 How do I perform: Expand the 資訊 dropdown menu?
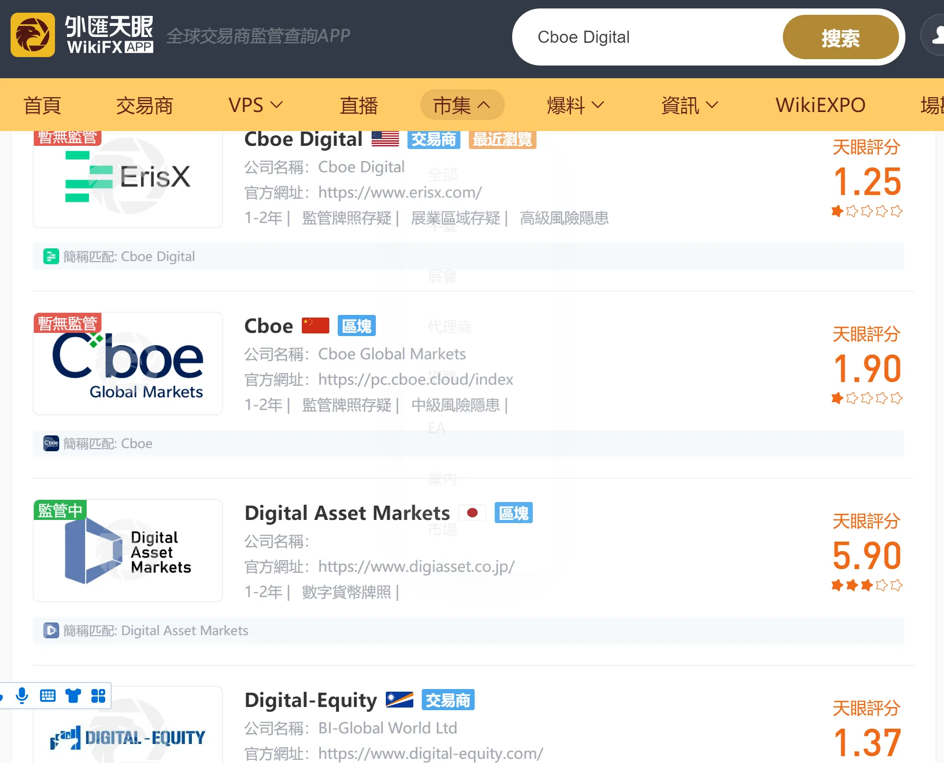click(x=690, y=105)
